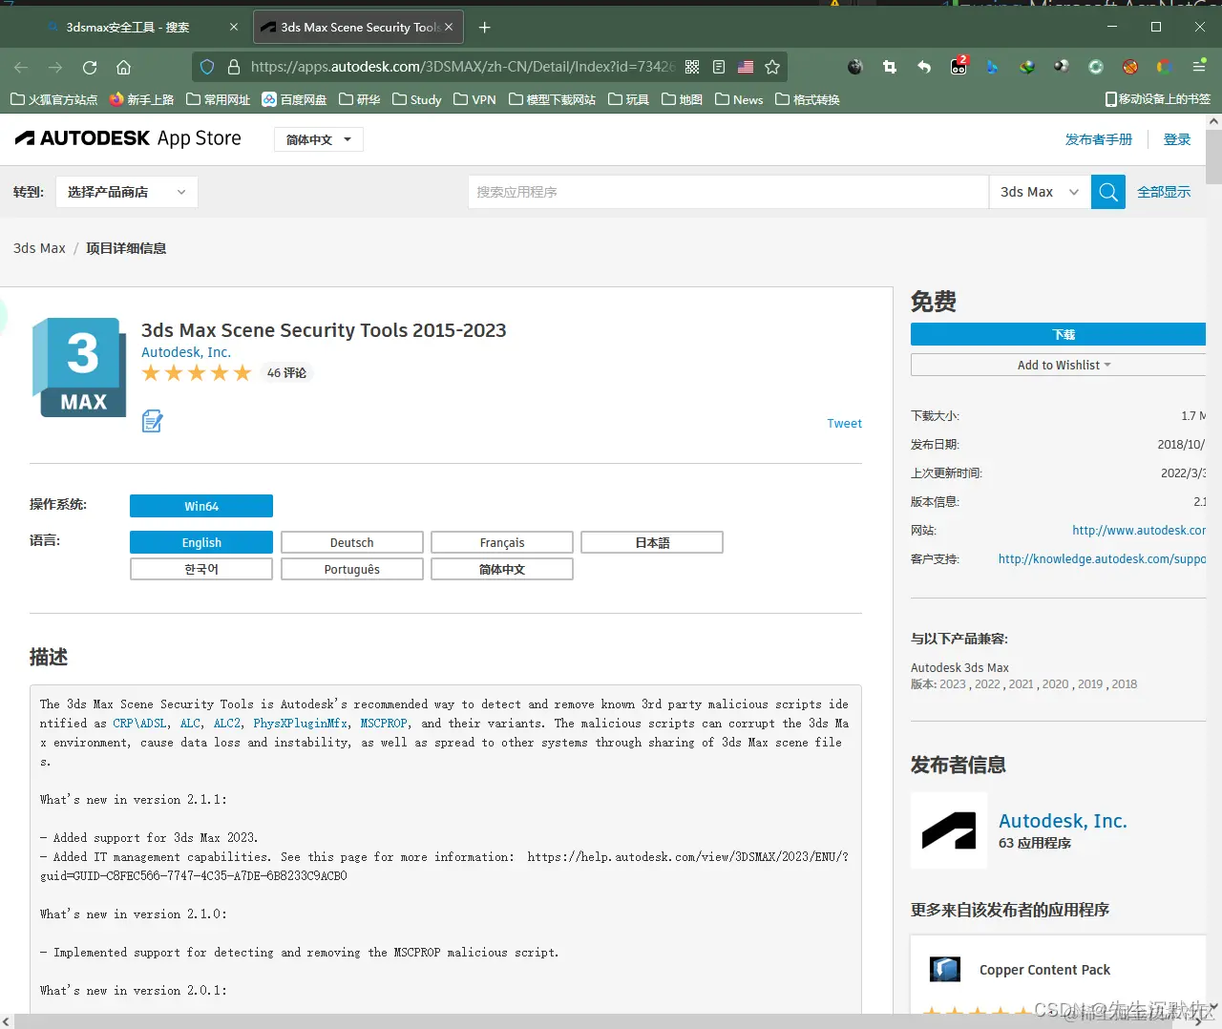This screenshot has width=1222, height=1029.
Task: Select the English language button
Action: coord(201,542)
